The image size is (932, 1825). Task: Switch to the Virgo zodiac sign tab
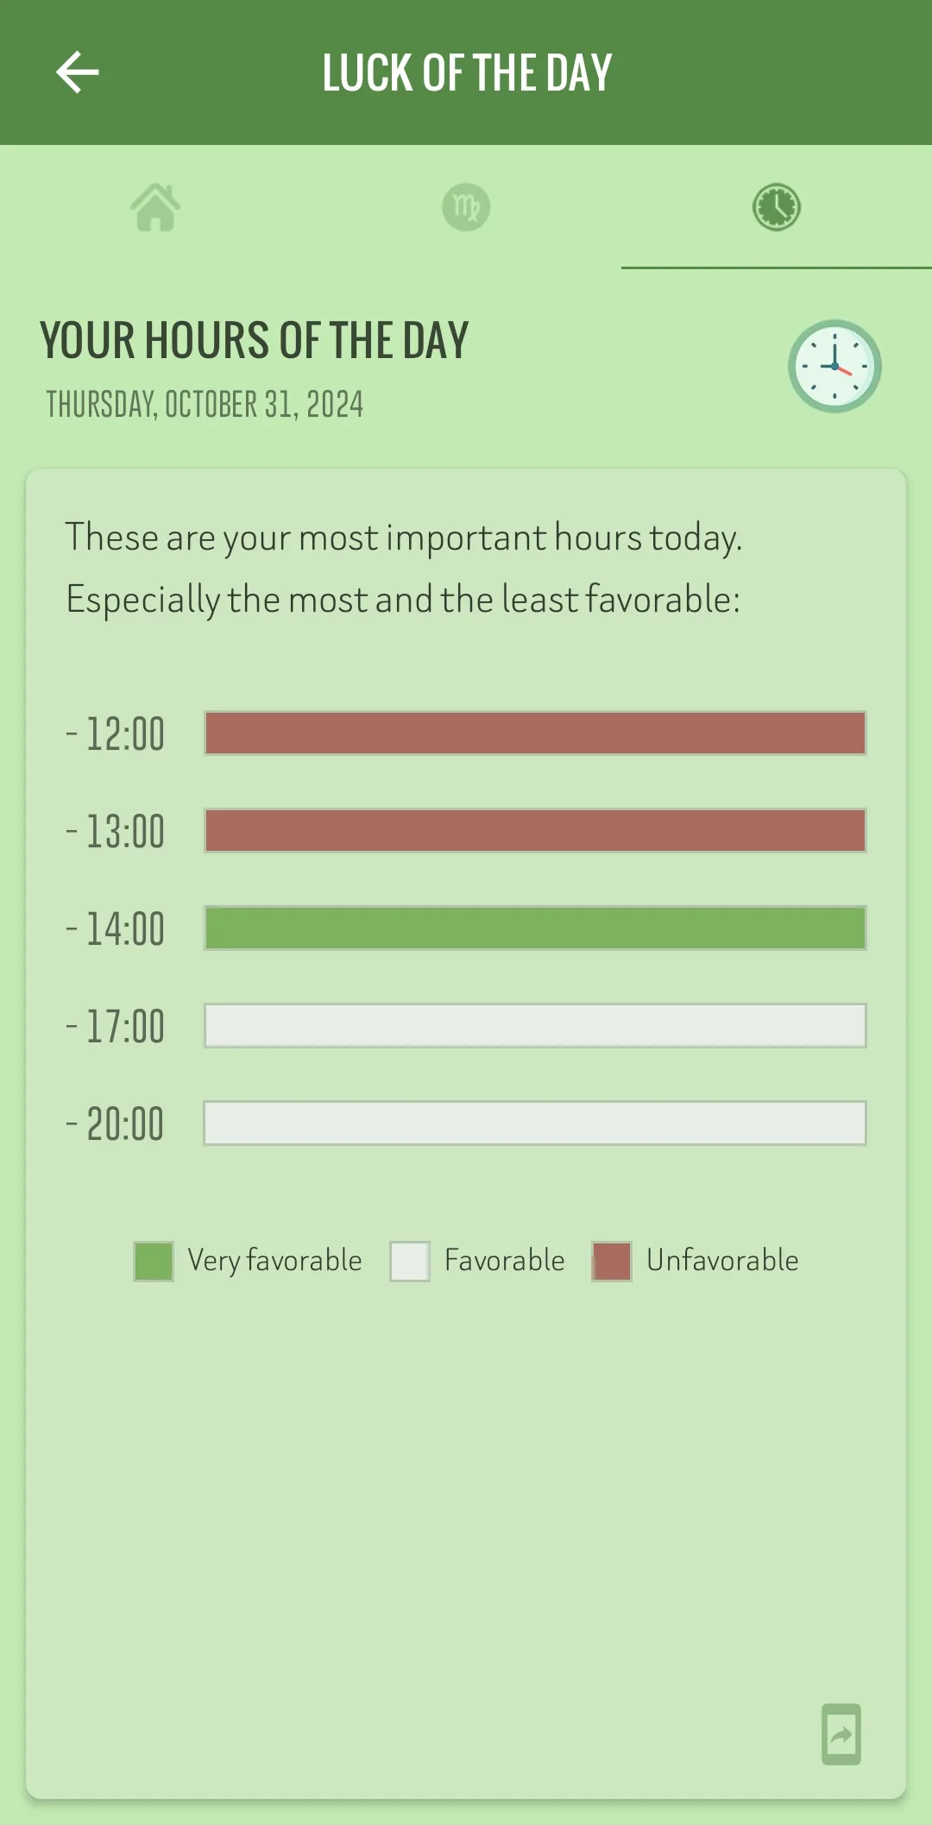[466, 207]
